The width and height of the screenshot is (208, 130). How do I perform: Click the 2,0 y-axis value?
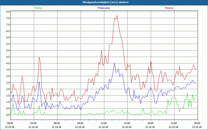tap(8, 89)
